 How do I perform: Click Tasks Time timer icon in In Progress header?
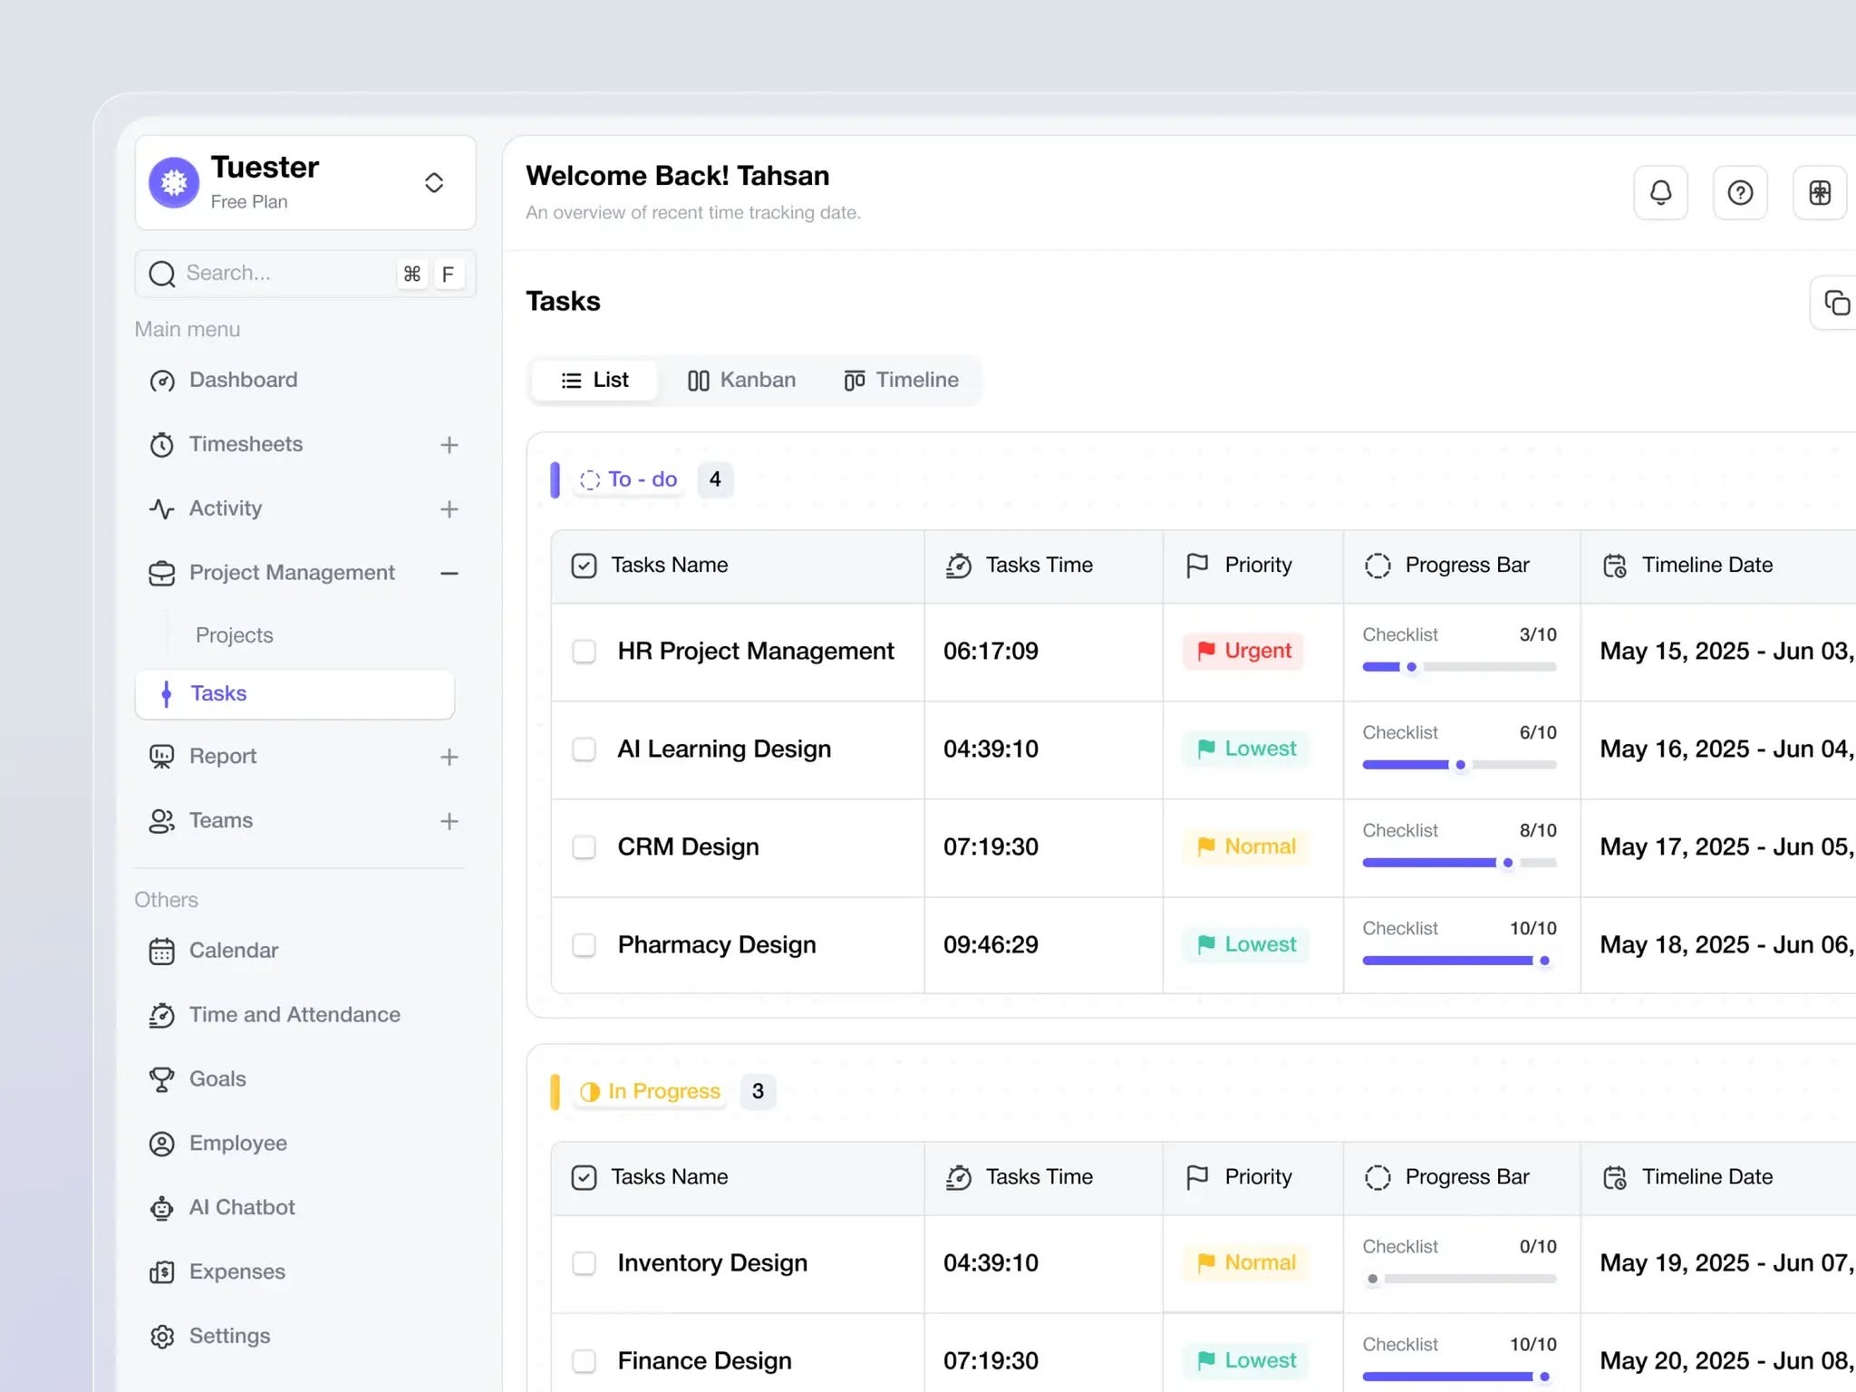click(x=959, y=1178)
